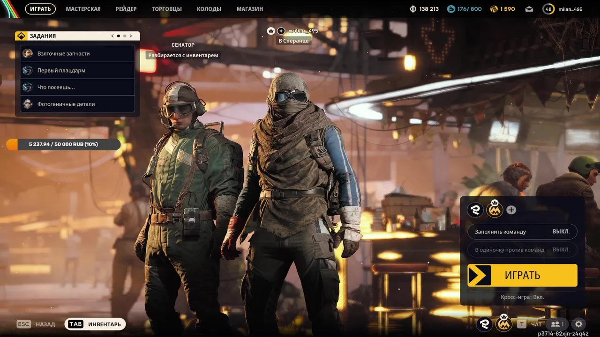Click the ЗАДАНИЯ quests header icon
Image resolution: width=600 pixels, height=337 pixels.
pos(22,36)
